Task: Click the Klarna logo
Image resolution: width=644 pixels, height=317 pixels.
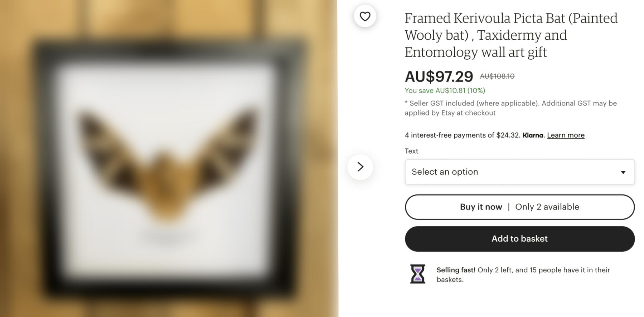Action: click(533, 135)
